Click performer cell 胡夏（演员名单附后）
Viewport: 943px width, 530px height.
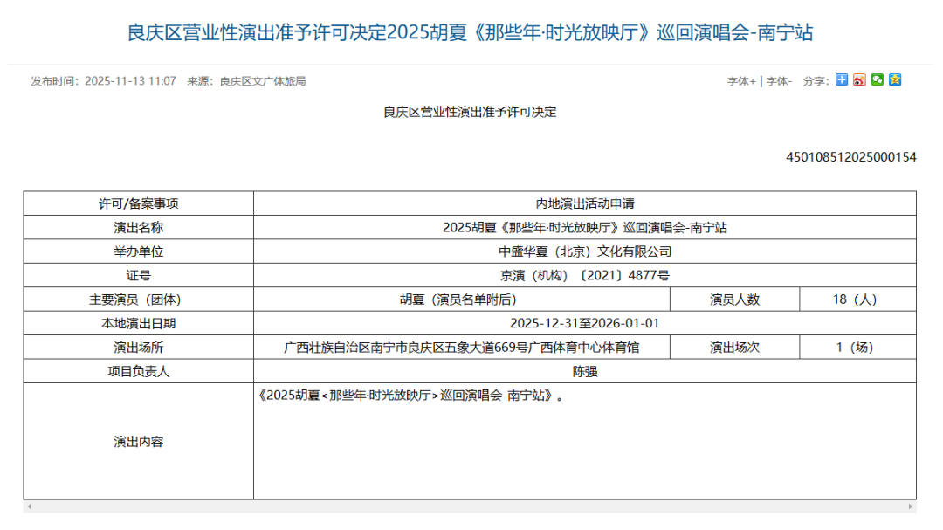(x=461, y=299)
